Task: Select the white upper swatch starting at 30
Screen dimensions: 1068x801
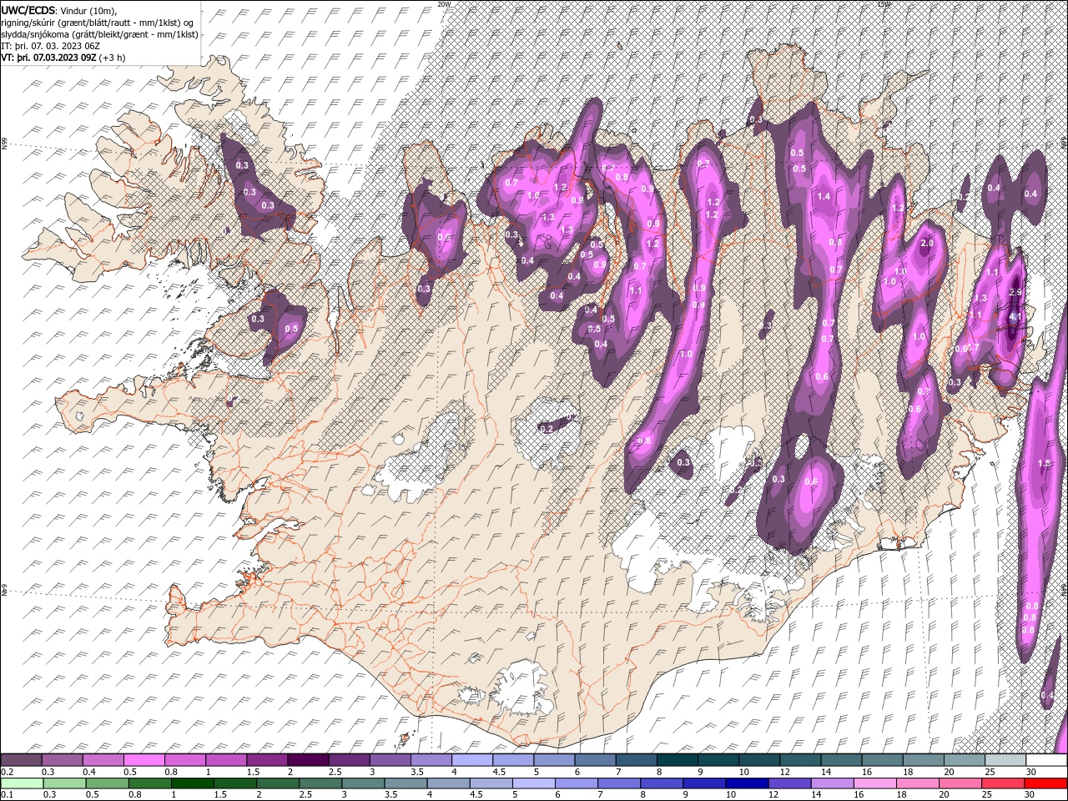Action: click(1046, 760)
